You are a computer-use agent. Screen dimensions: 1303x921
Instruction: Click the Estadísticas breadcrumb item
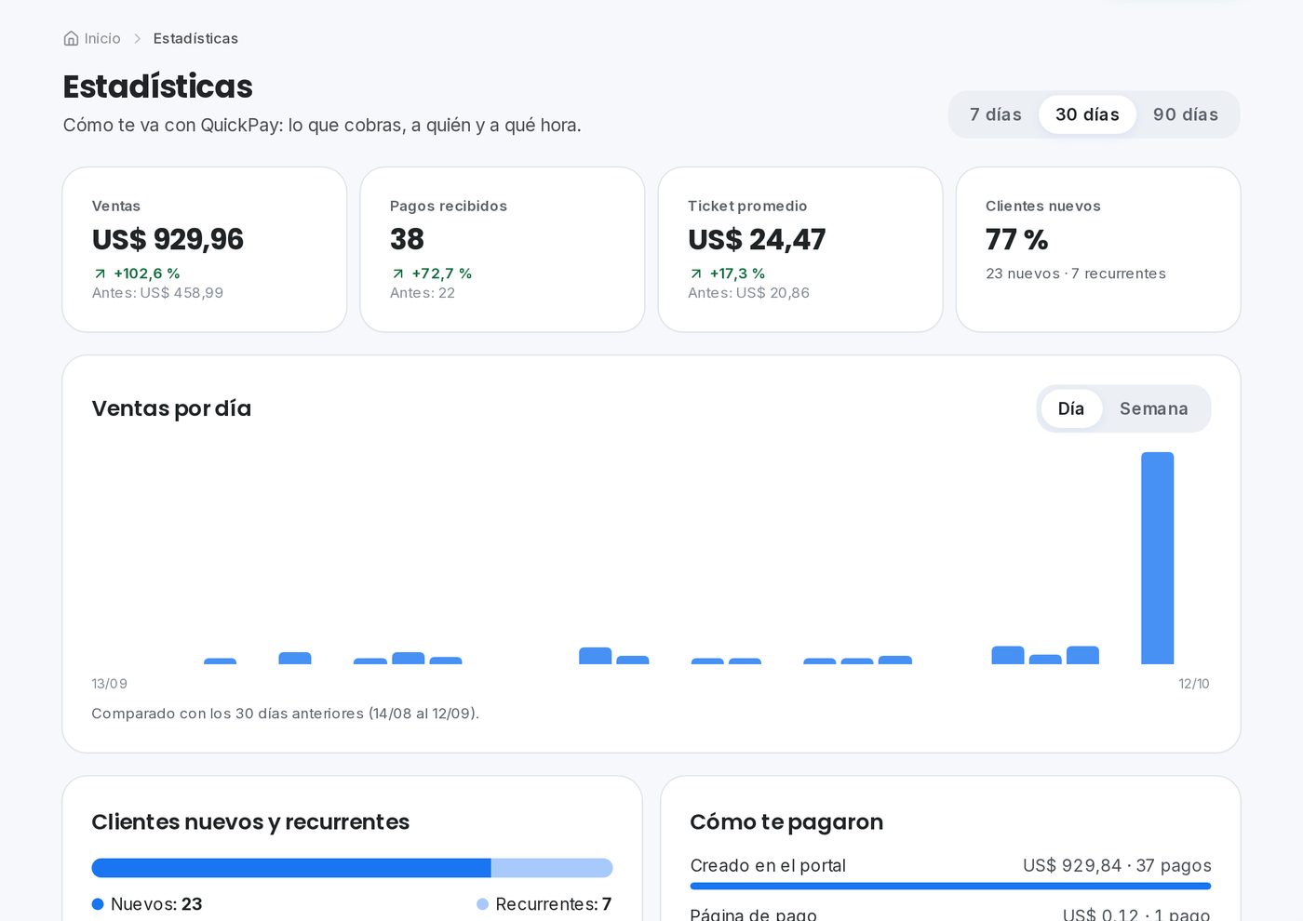click(195, 38)
